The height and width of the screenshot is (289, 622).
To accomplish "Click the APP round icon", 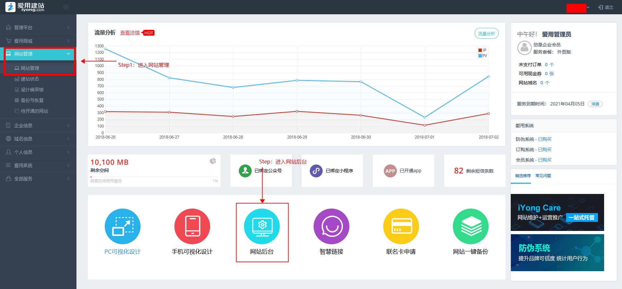I will [x=390, y=171].
